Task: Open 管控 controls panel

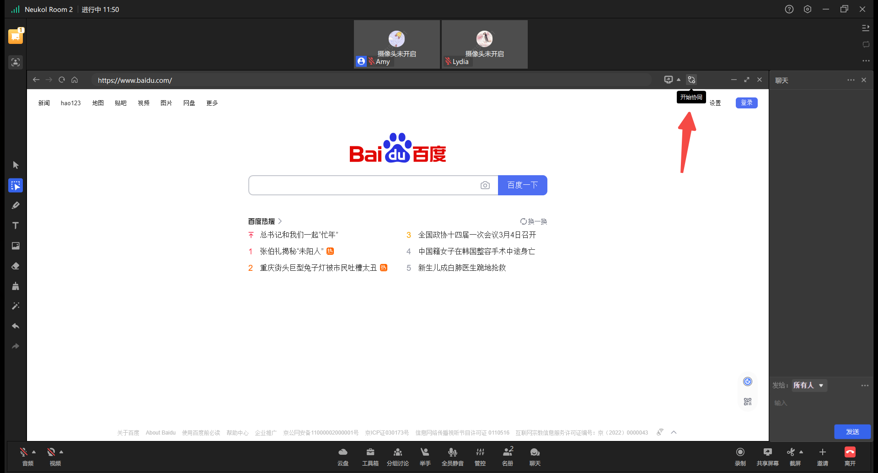Action: pos(480,457)
